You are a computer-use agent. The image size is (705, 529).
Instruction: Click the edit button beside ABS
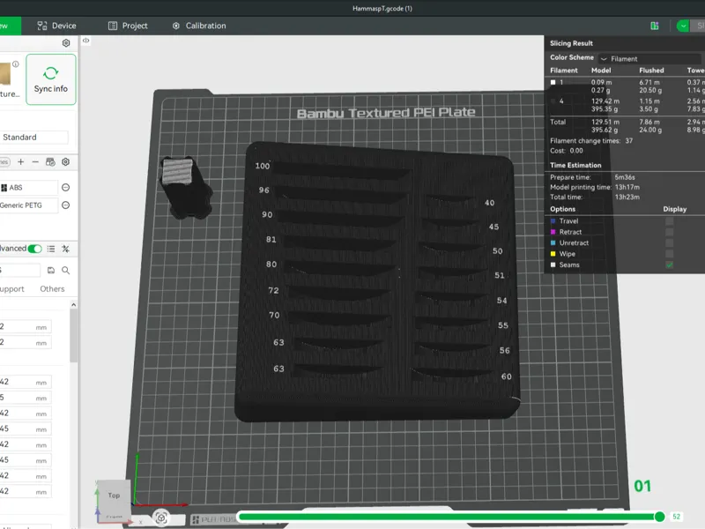[65, 188]
